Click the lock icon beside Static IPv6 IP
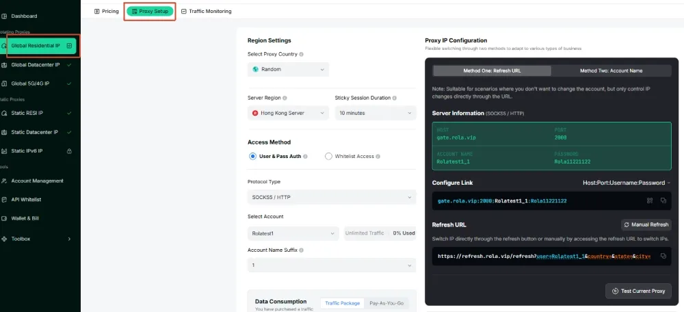The width and height of the screenshot is (684, 312). [x=69, y=151]
